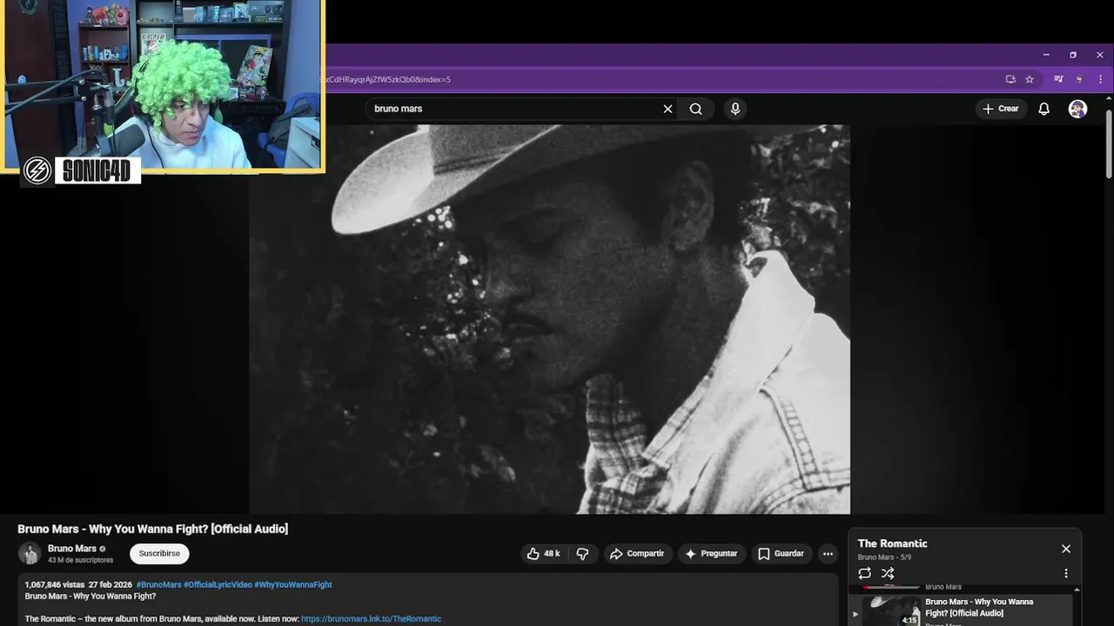Open the Crear menu
The height and width of the screenshot is (626, 1114).
[1001, 109]
